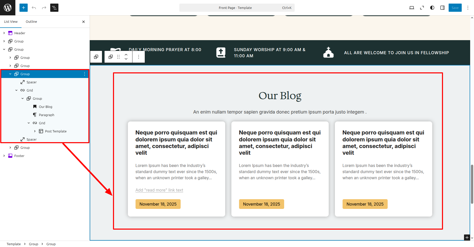
Task: Open options for the selected Group row
Action: tap(85, 74)
